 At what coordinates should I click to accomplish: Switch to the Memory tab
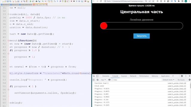pyautogui.click(x=155, y=76)
